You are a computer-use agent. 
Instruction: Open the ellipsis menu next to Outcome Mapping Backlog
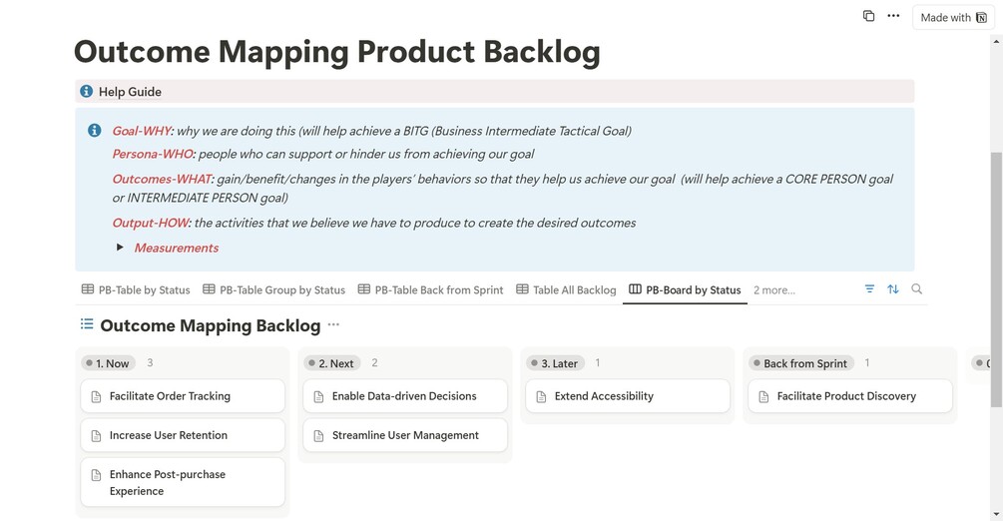(333, 325)
